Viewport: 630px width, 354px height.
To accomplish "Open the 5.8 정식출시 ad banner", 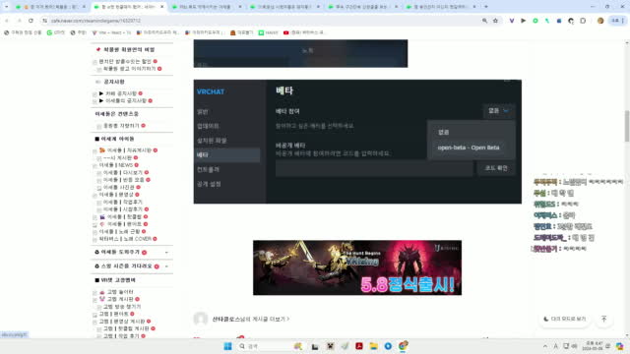I will 357,267.
